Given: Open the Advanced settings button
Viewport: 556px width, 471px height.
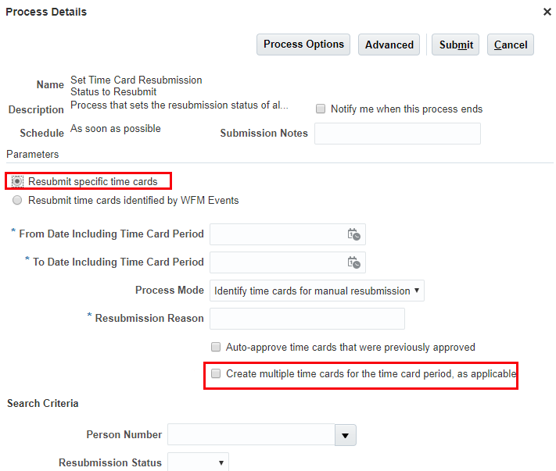Looking at the screenshot, I should tap(389, 45).
